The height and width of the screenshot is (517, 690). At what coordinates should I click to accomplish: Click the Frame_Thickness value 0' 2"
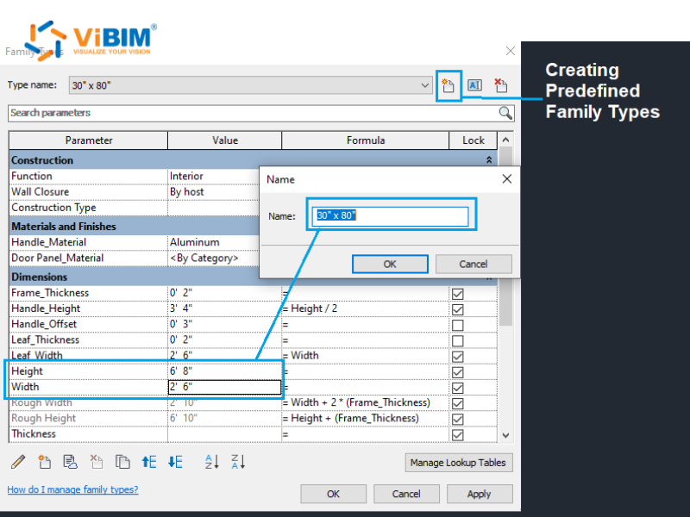[224, 293]
